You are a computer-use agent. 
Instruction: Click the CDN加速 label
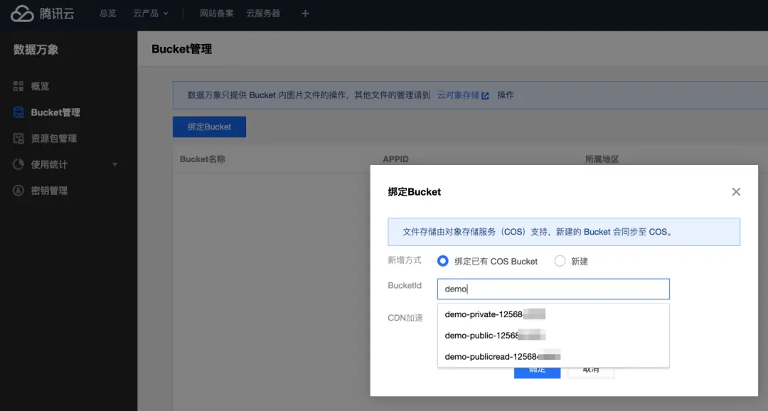pyautogui.click(x=405, y=318)
